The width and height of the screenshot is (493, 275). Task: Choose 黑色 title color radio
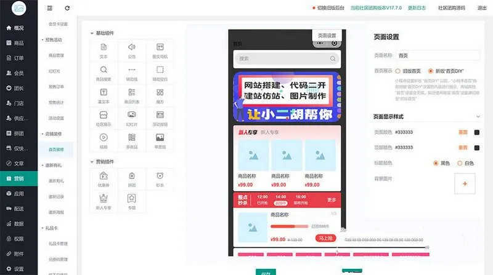tap(436, 163)
